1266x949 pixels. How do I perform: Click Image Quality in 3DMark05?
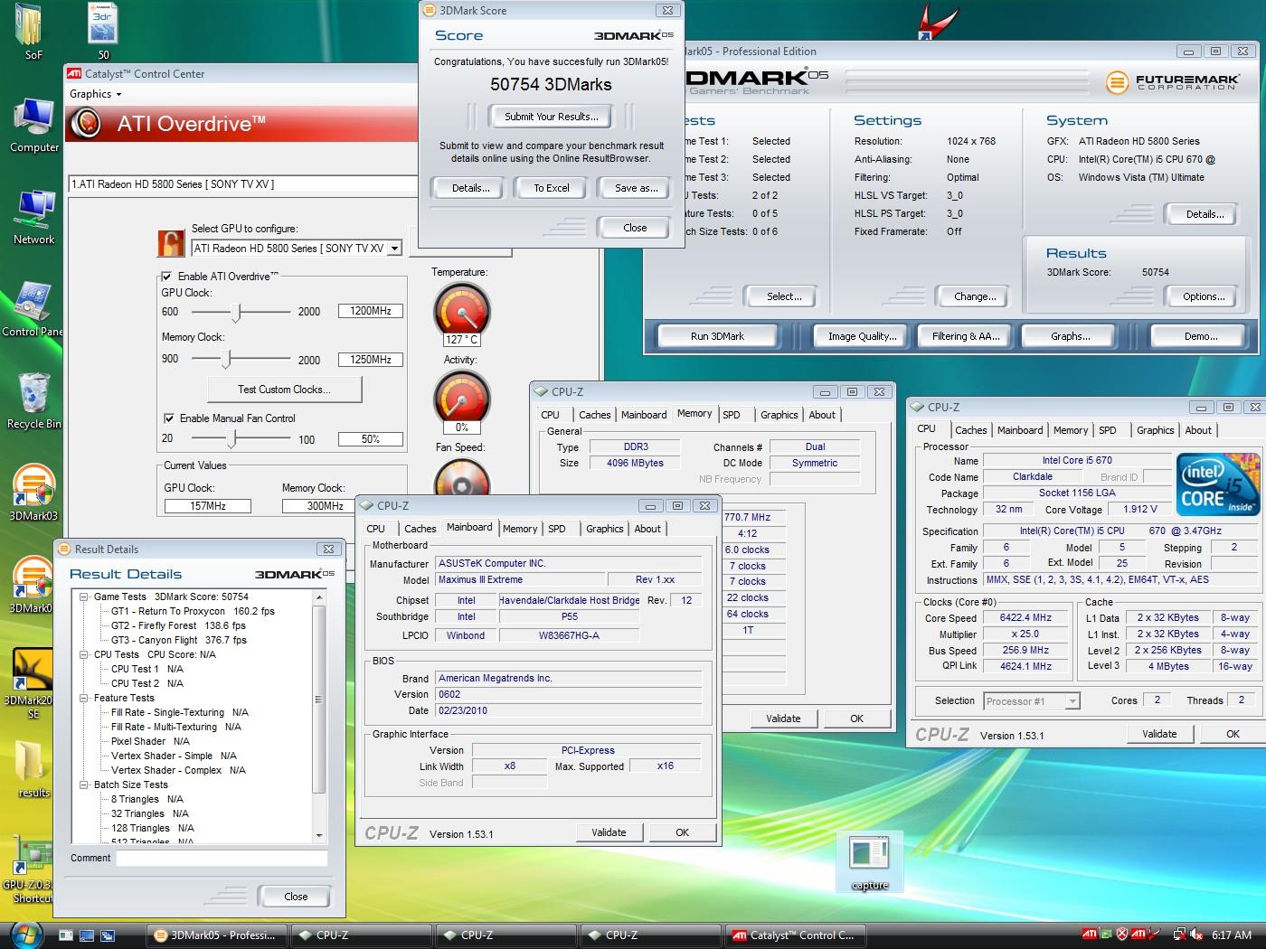click(x=862, y=336)
